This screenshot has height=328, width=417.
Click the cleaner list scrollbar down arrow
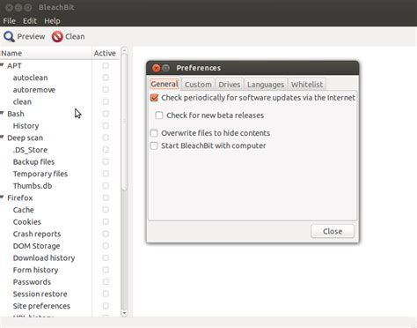tap(124, 313)
